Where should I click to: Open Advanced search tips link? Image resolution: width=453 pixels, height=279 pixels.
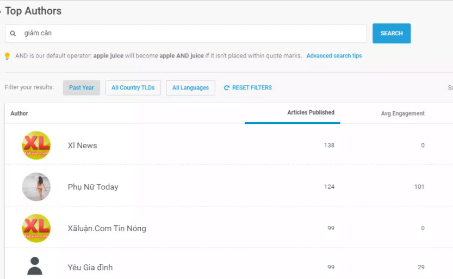click(x=334, y=56)
